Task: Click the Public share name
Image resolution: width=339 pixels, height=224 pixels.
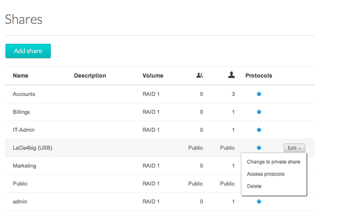Action: [x=20, y=184]
